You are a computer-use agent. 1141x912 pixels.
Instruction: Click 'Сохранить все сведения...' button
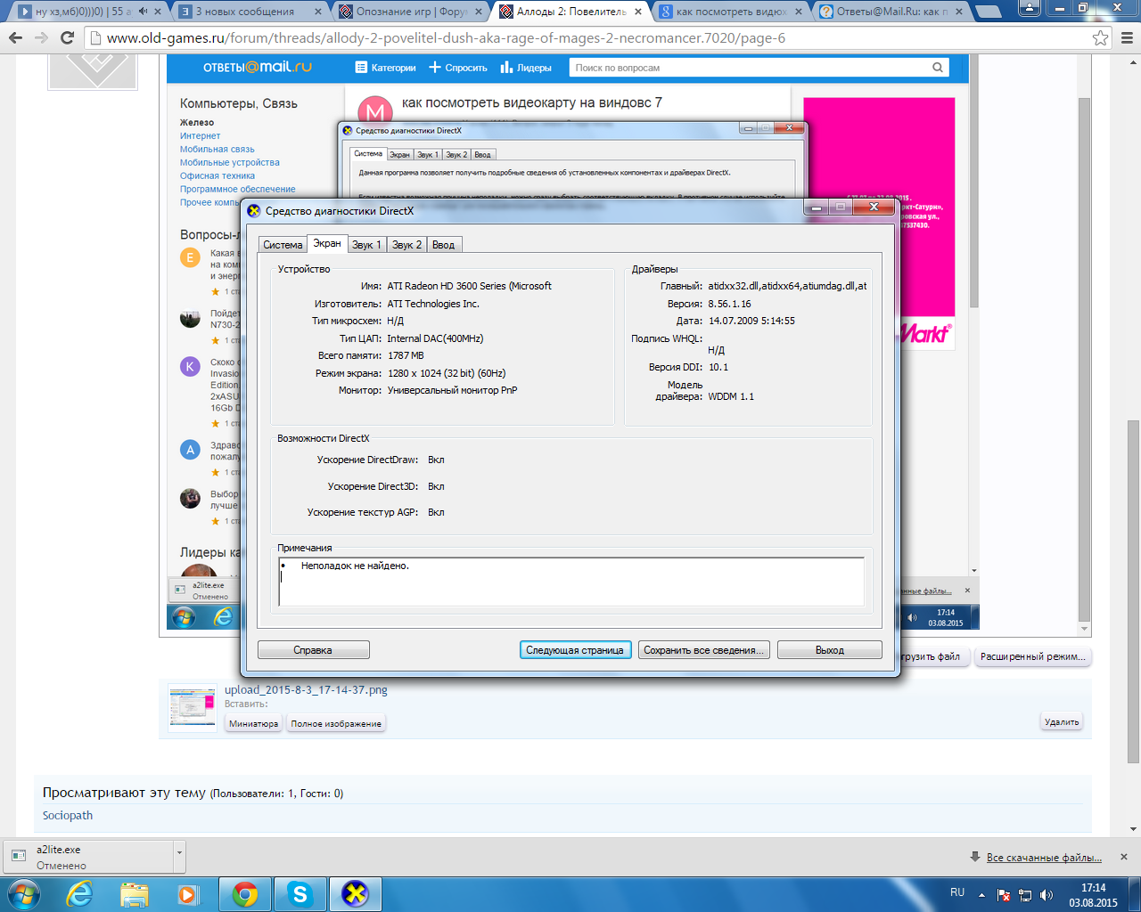pos(704,650)
